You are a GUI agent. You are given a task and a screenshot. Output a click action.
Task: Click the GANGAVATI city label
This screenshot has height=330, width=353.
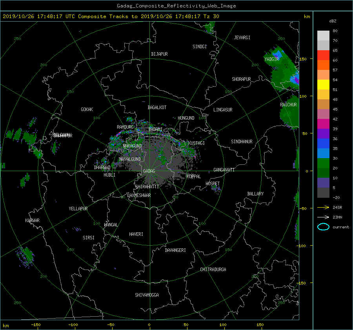click(x=224, y=170)
